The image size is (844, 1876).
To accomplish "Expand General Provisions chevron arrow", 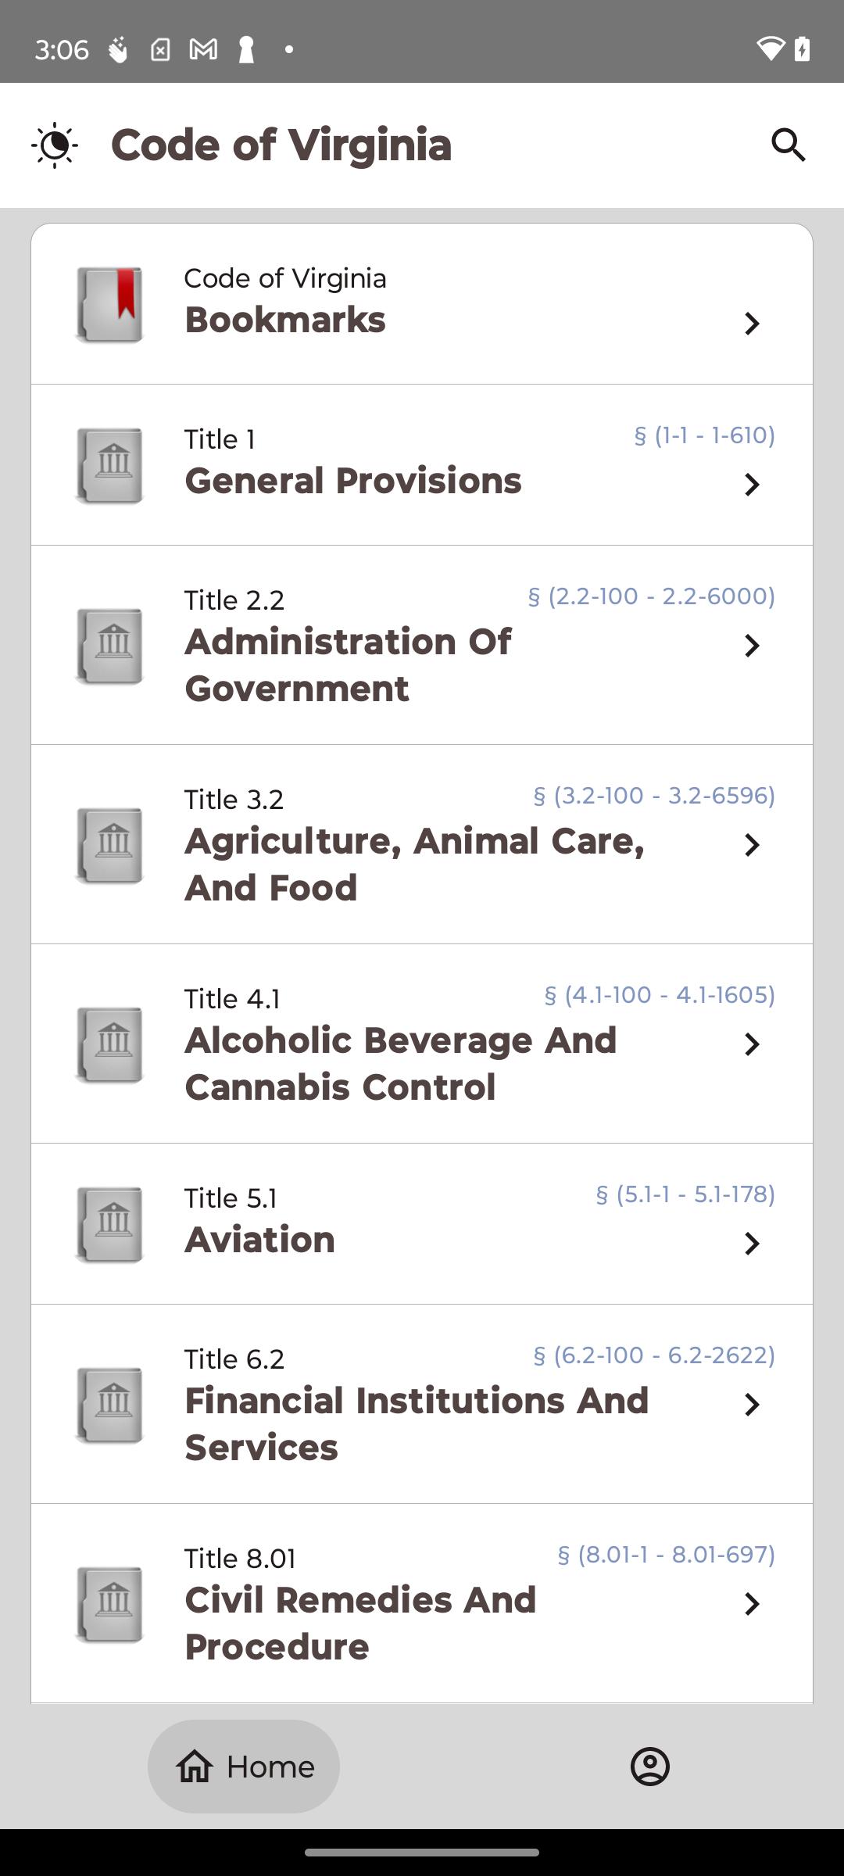I will 752,485.
